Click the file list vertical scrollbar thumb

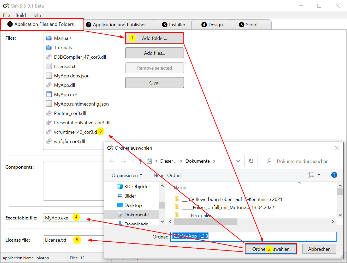(x=340, y=192)
